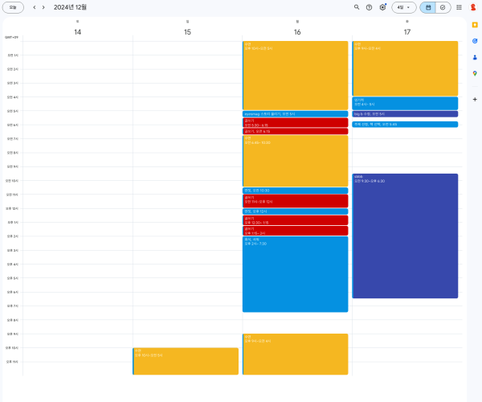Select the date 14 column header
Screen dimensions: 482x402
(x=77, y=32)
